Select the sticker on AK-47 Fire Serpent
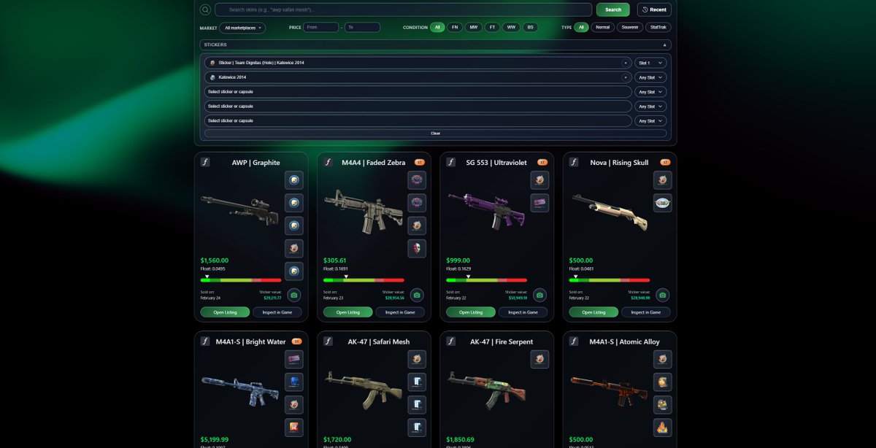 click(x=539, y=359)
